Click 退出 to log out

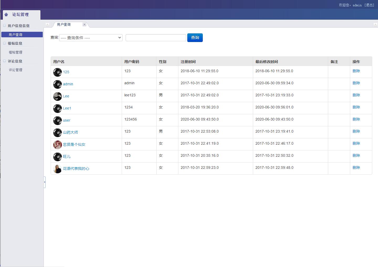(369, 5)
